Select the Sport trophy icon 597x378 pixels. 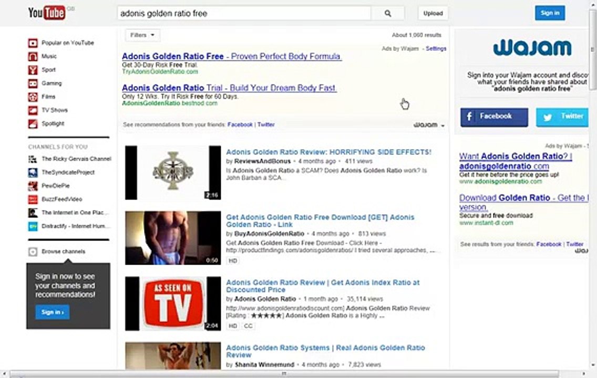coord(33,70)
